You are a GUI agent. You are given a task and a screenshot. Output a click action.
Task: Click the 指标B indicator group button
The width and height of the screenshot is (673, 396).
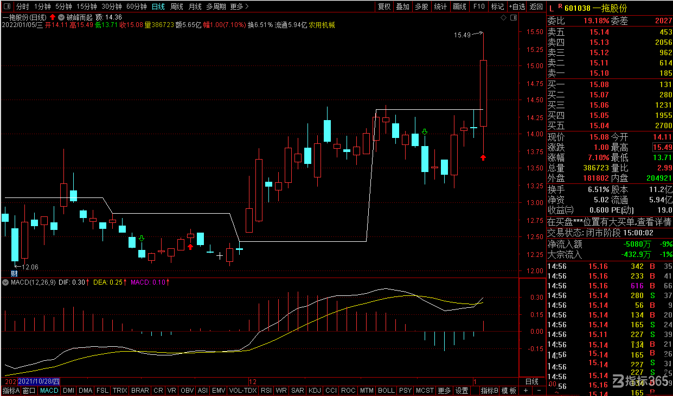coord(489,391)
